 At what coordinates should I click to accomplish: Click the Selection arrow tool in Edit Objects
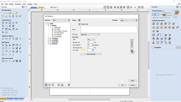click(x=3, y=45)
